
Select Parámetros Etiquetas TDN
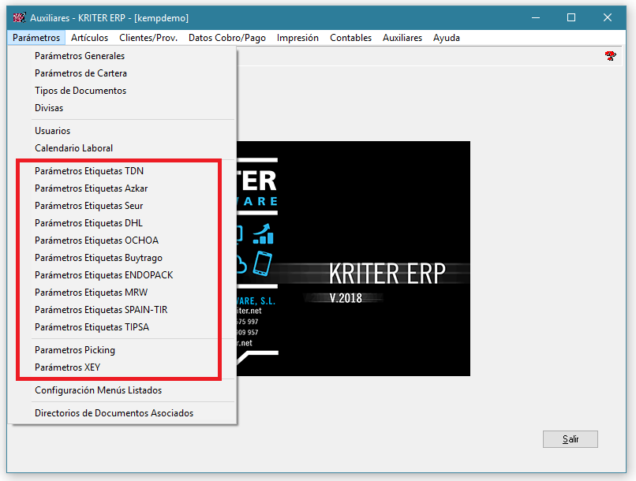pyautogui.click(x=122, y=171)
